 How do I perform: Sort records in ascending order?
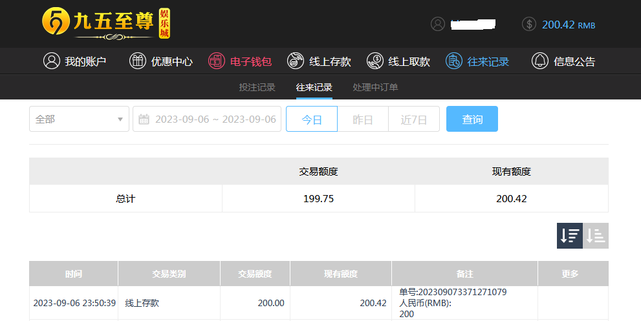click(596, 236)
